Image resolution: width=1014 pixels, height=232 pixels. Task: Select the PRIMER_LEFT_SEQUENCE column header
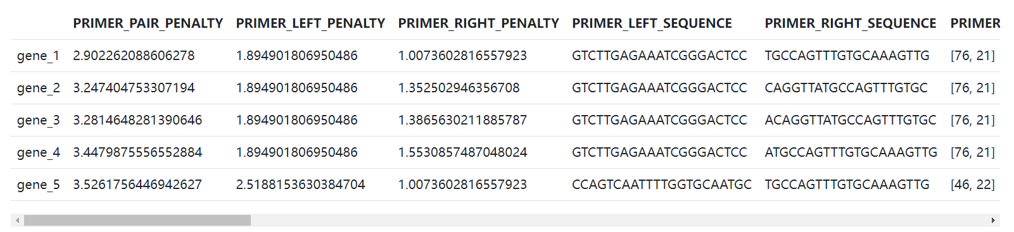coord(652,23)
